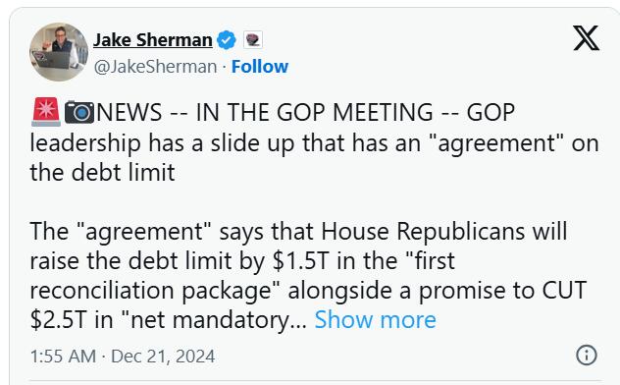Screen dimensions: 620x385
Task: Click the "$2.5T in net mandatory" text
Action: (x=166, y=320)
